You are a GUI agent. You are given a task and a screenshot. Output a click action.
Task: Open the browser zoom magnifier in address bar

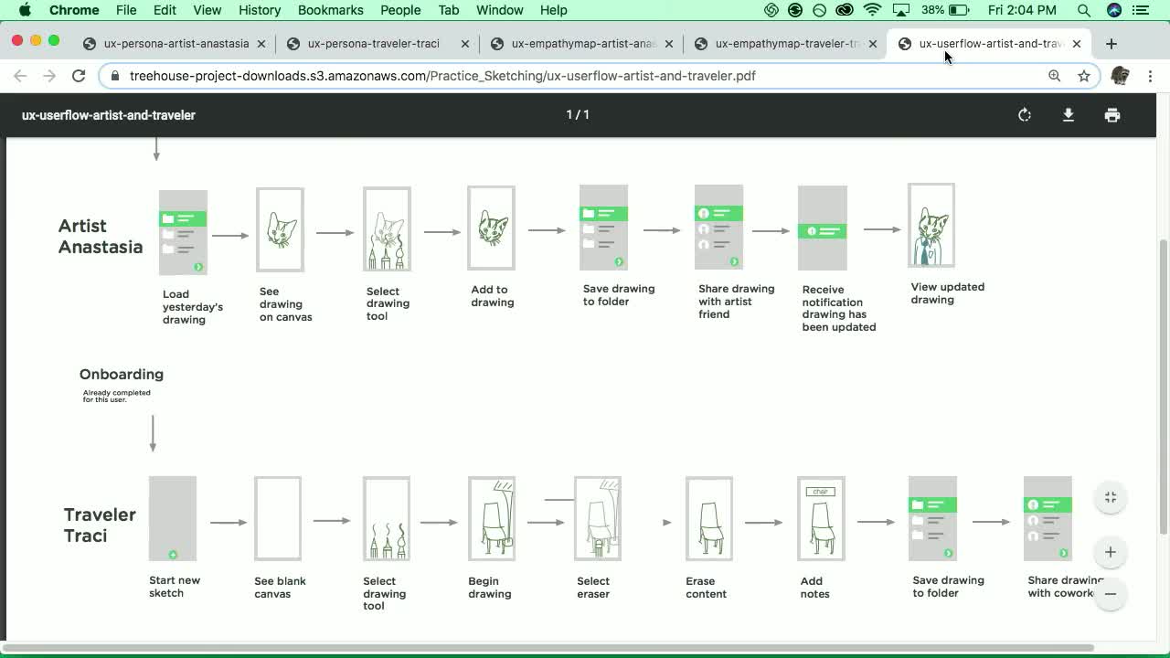tap(1055, 76)
